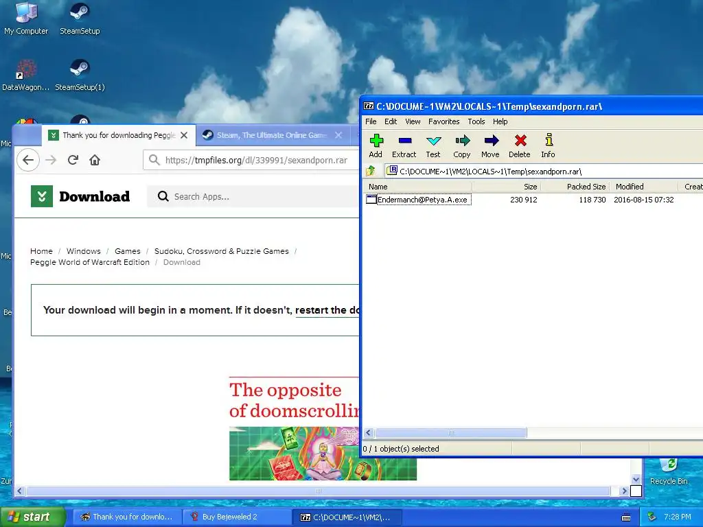Open the Games breadcrumb link
This screenshot has width=703, height=527.
click(127, 251)
